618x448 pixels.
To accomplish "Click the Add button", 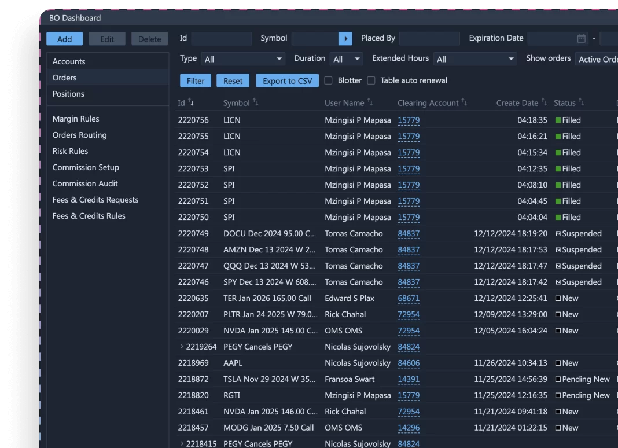I will pos(65,39).
